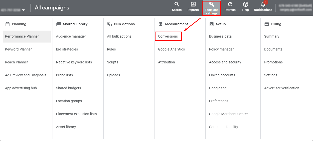The width and height of the screenshot is (313, 141).
Task: Open Ad Preview and Diagnosis
Action: click(26, 75)
